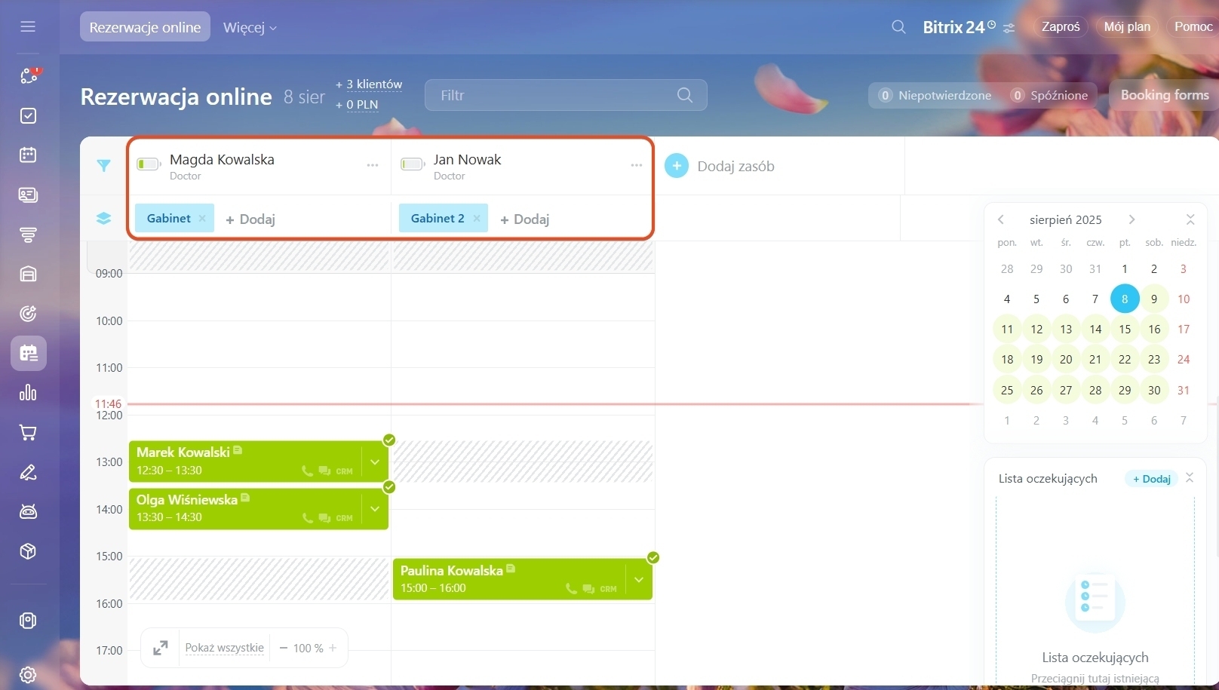Viewport: 1219px width, 690px height.
Task: Click the Filtr search field
Action: [566, 95]
